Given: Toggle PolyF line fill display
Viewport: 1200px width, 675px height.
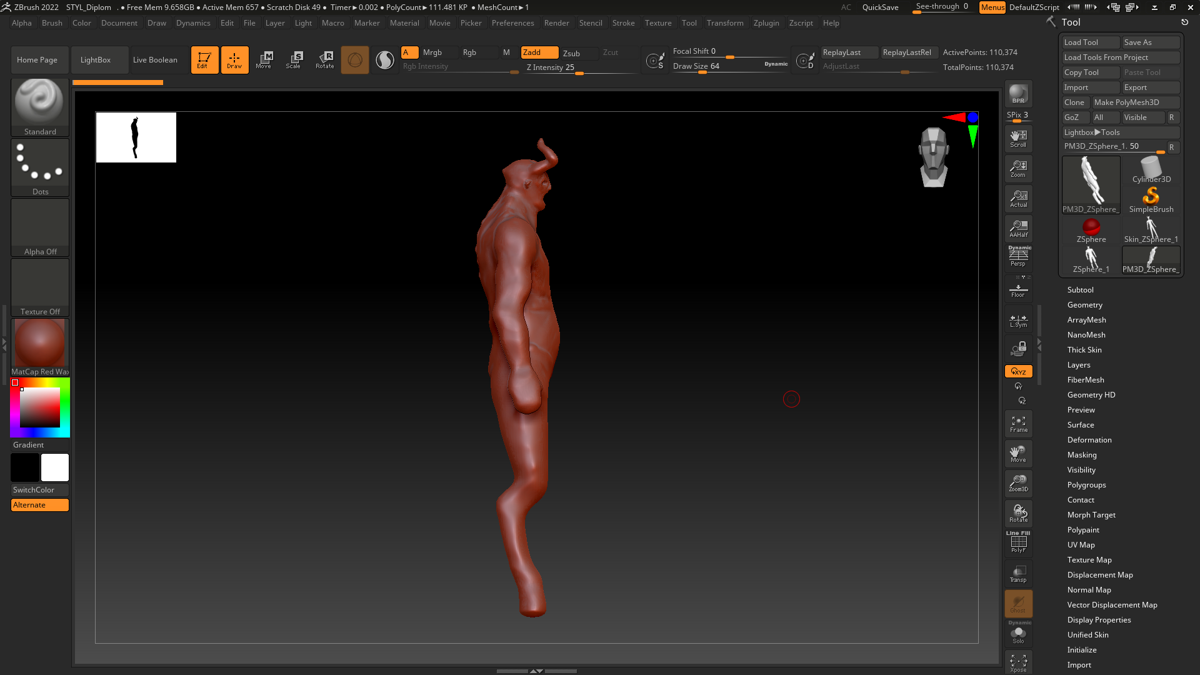Looking at the screenshot, I should [x=1018, y=542].
